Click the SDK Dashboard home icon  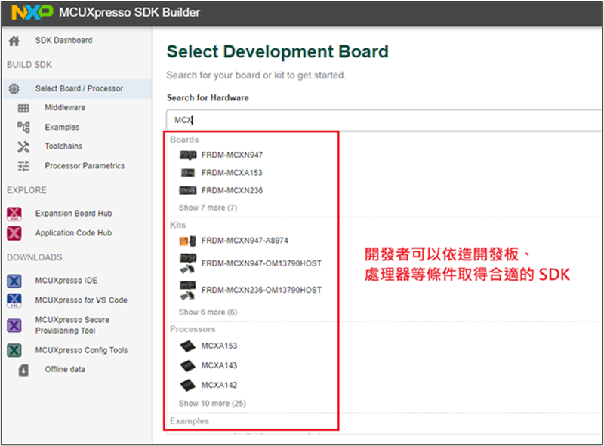tap(14, 41)
